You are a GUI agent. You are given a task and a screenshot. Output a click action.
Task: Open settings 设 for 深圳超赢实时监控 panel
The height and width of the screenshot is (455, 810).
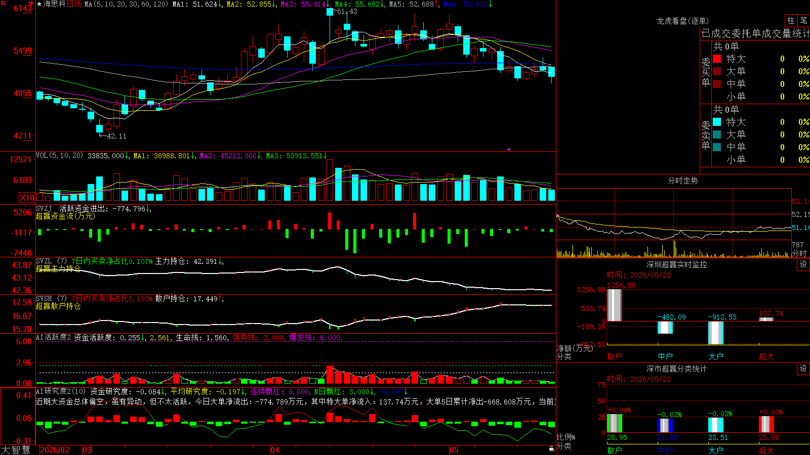point(803,264)
